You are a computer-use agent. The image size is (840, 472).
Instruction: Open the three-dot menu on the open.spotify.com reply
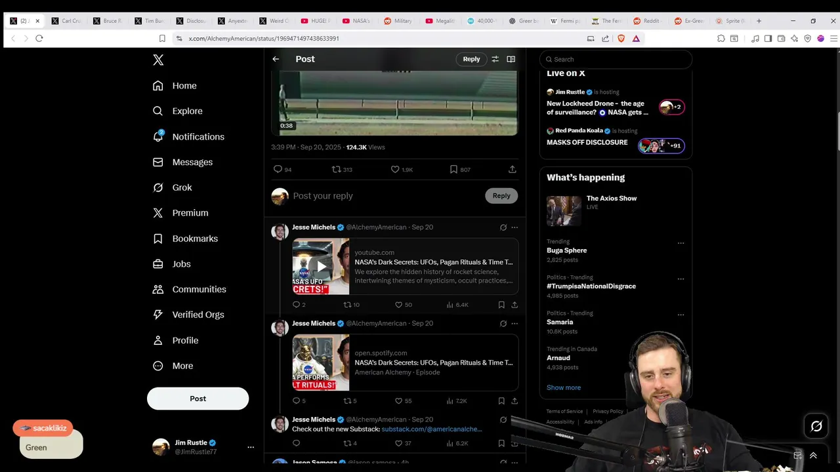pyautogui.click(x=514, y=323)
